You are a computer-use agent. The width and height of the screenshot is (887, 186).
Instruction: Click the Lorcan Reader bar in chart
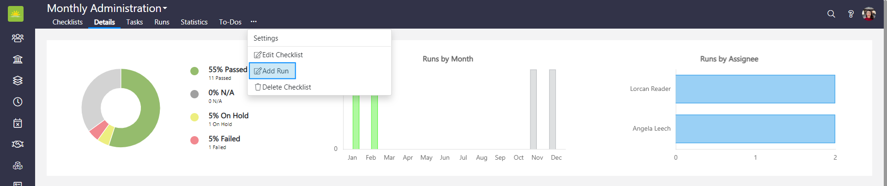(x=755, y=89)
